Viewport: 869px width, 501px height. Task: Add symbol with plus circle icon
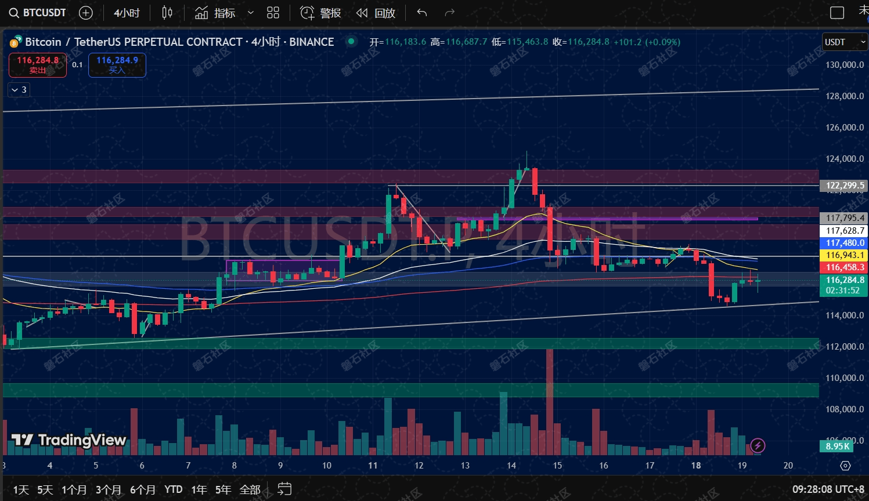[86, 13]
